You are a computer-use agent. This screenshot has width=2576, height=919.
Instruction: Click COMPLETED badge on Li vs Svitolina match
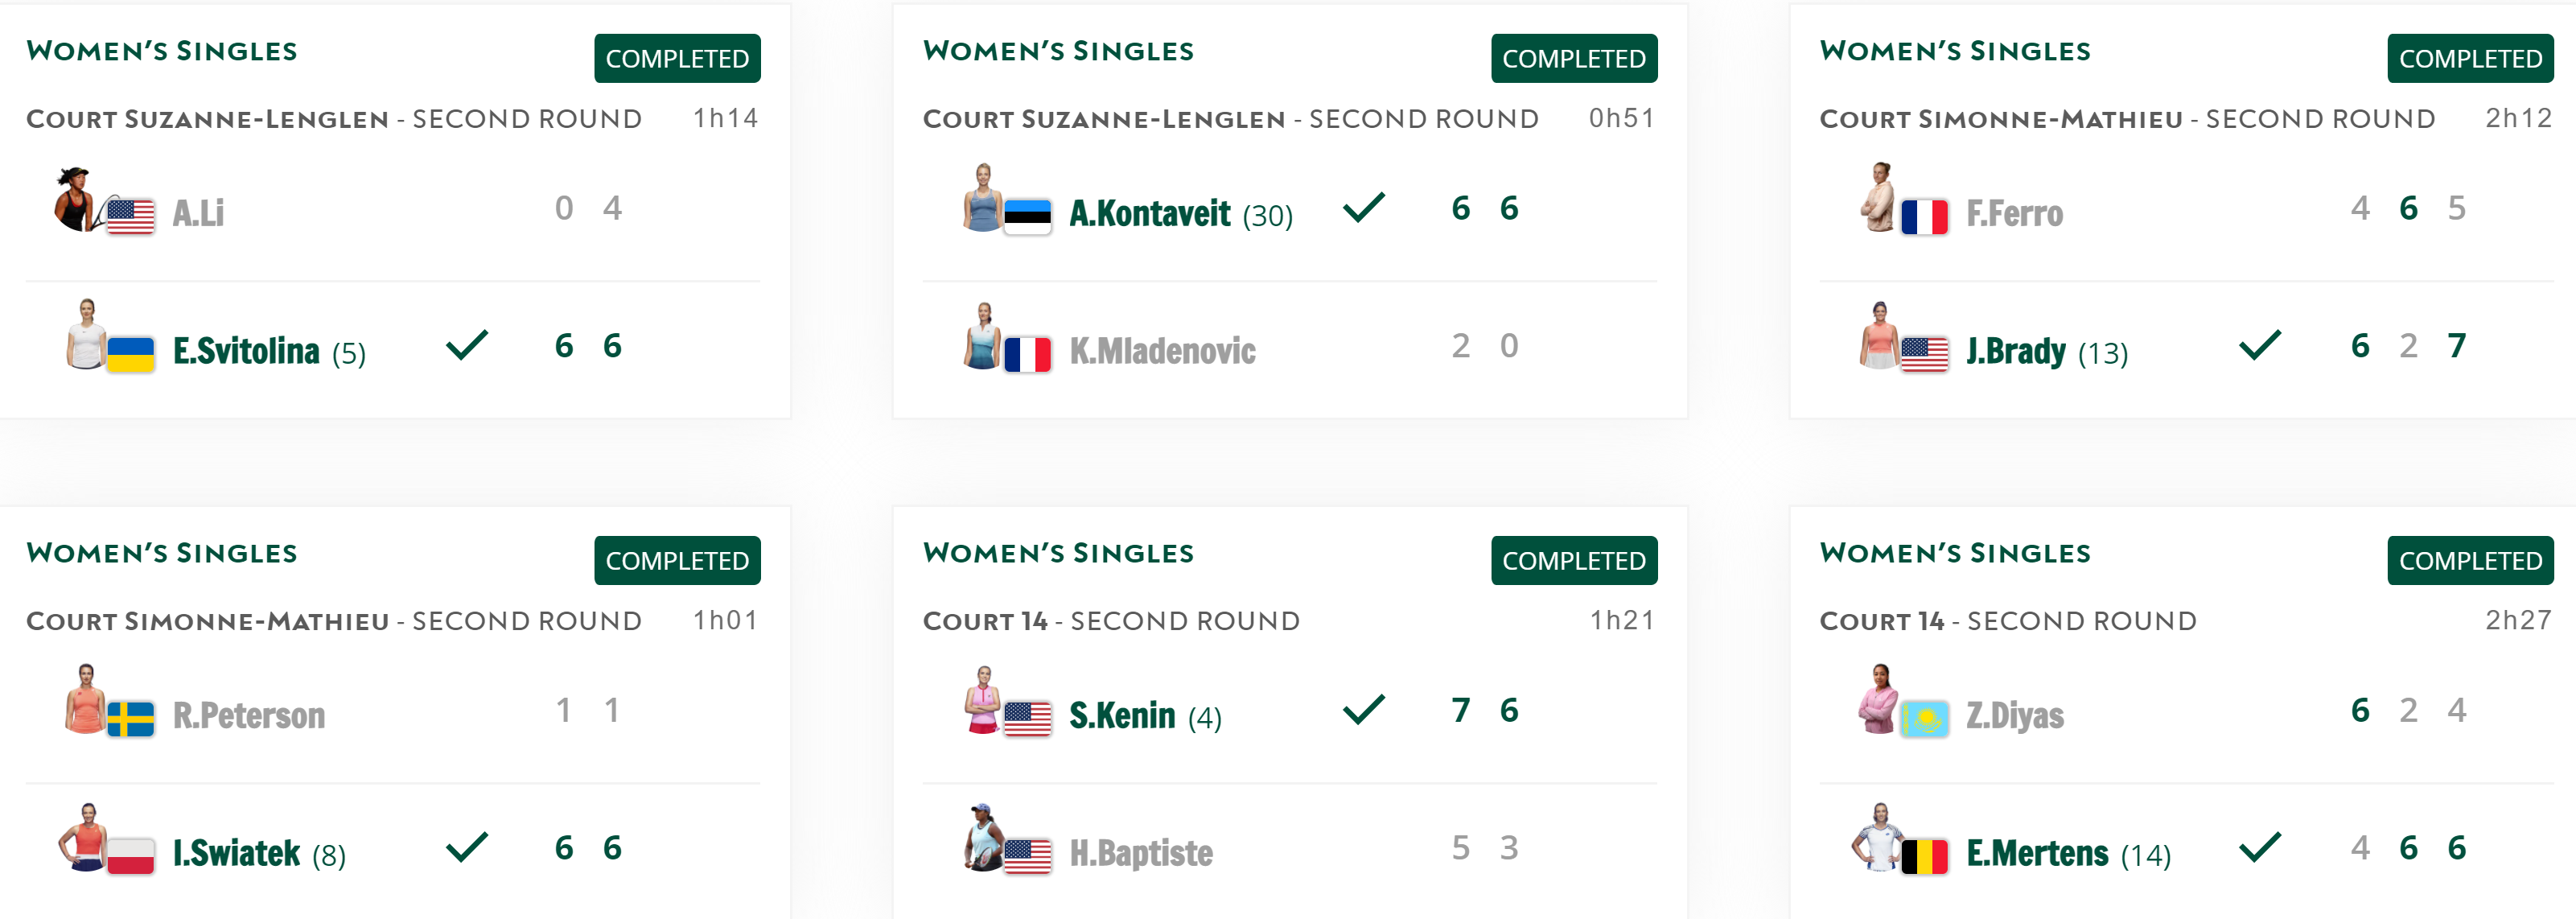(x=677, y=59)
